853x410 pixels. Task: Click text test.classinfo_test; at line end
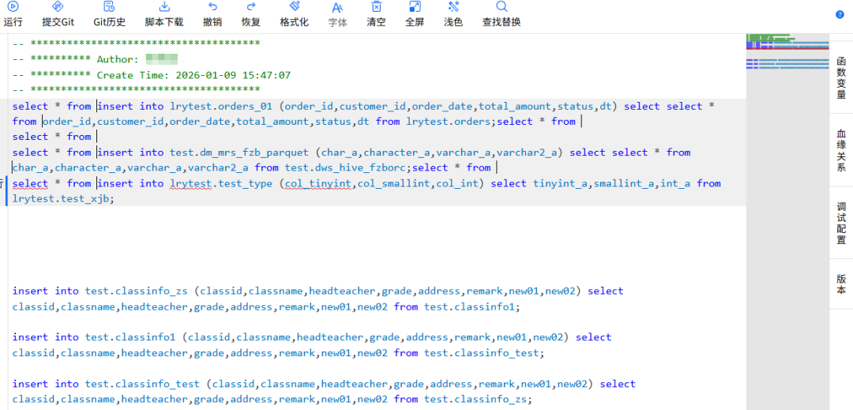(484, 353)
